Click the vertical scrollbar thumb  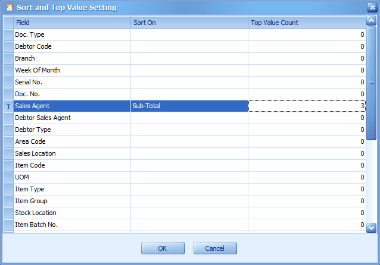[371, 83]
